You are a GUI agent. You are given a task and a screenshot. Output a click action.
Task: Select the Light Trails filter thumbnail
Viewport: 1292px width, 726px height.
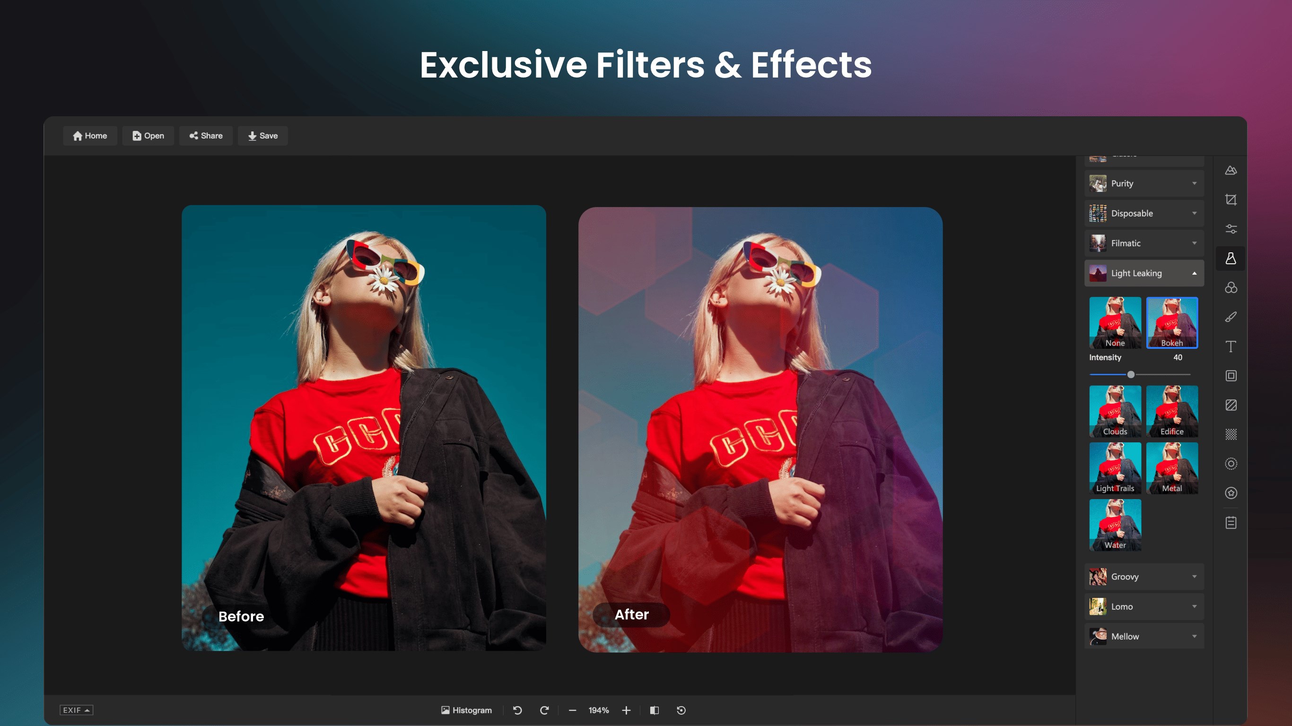(1115, 468)
